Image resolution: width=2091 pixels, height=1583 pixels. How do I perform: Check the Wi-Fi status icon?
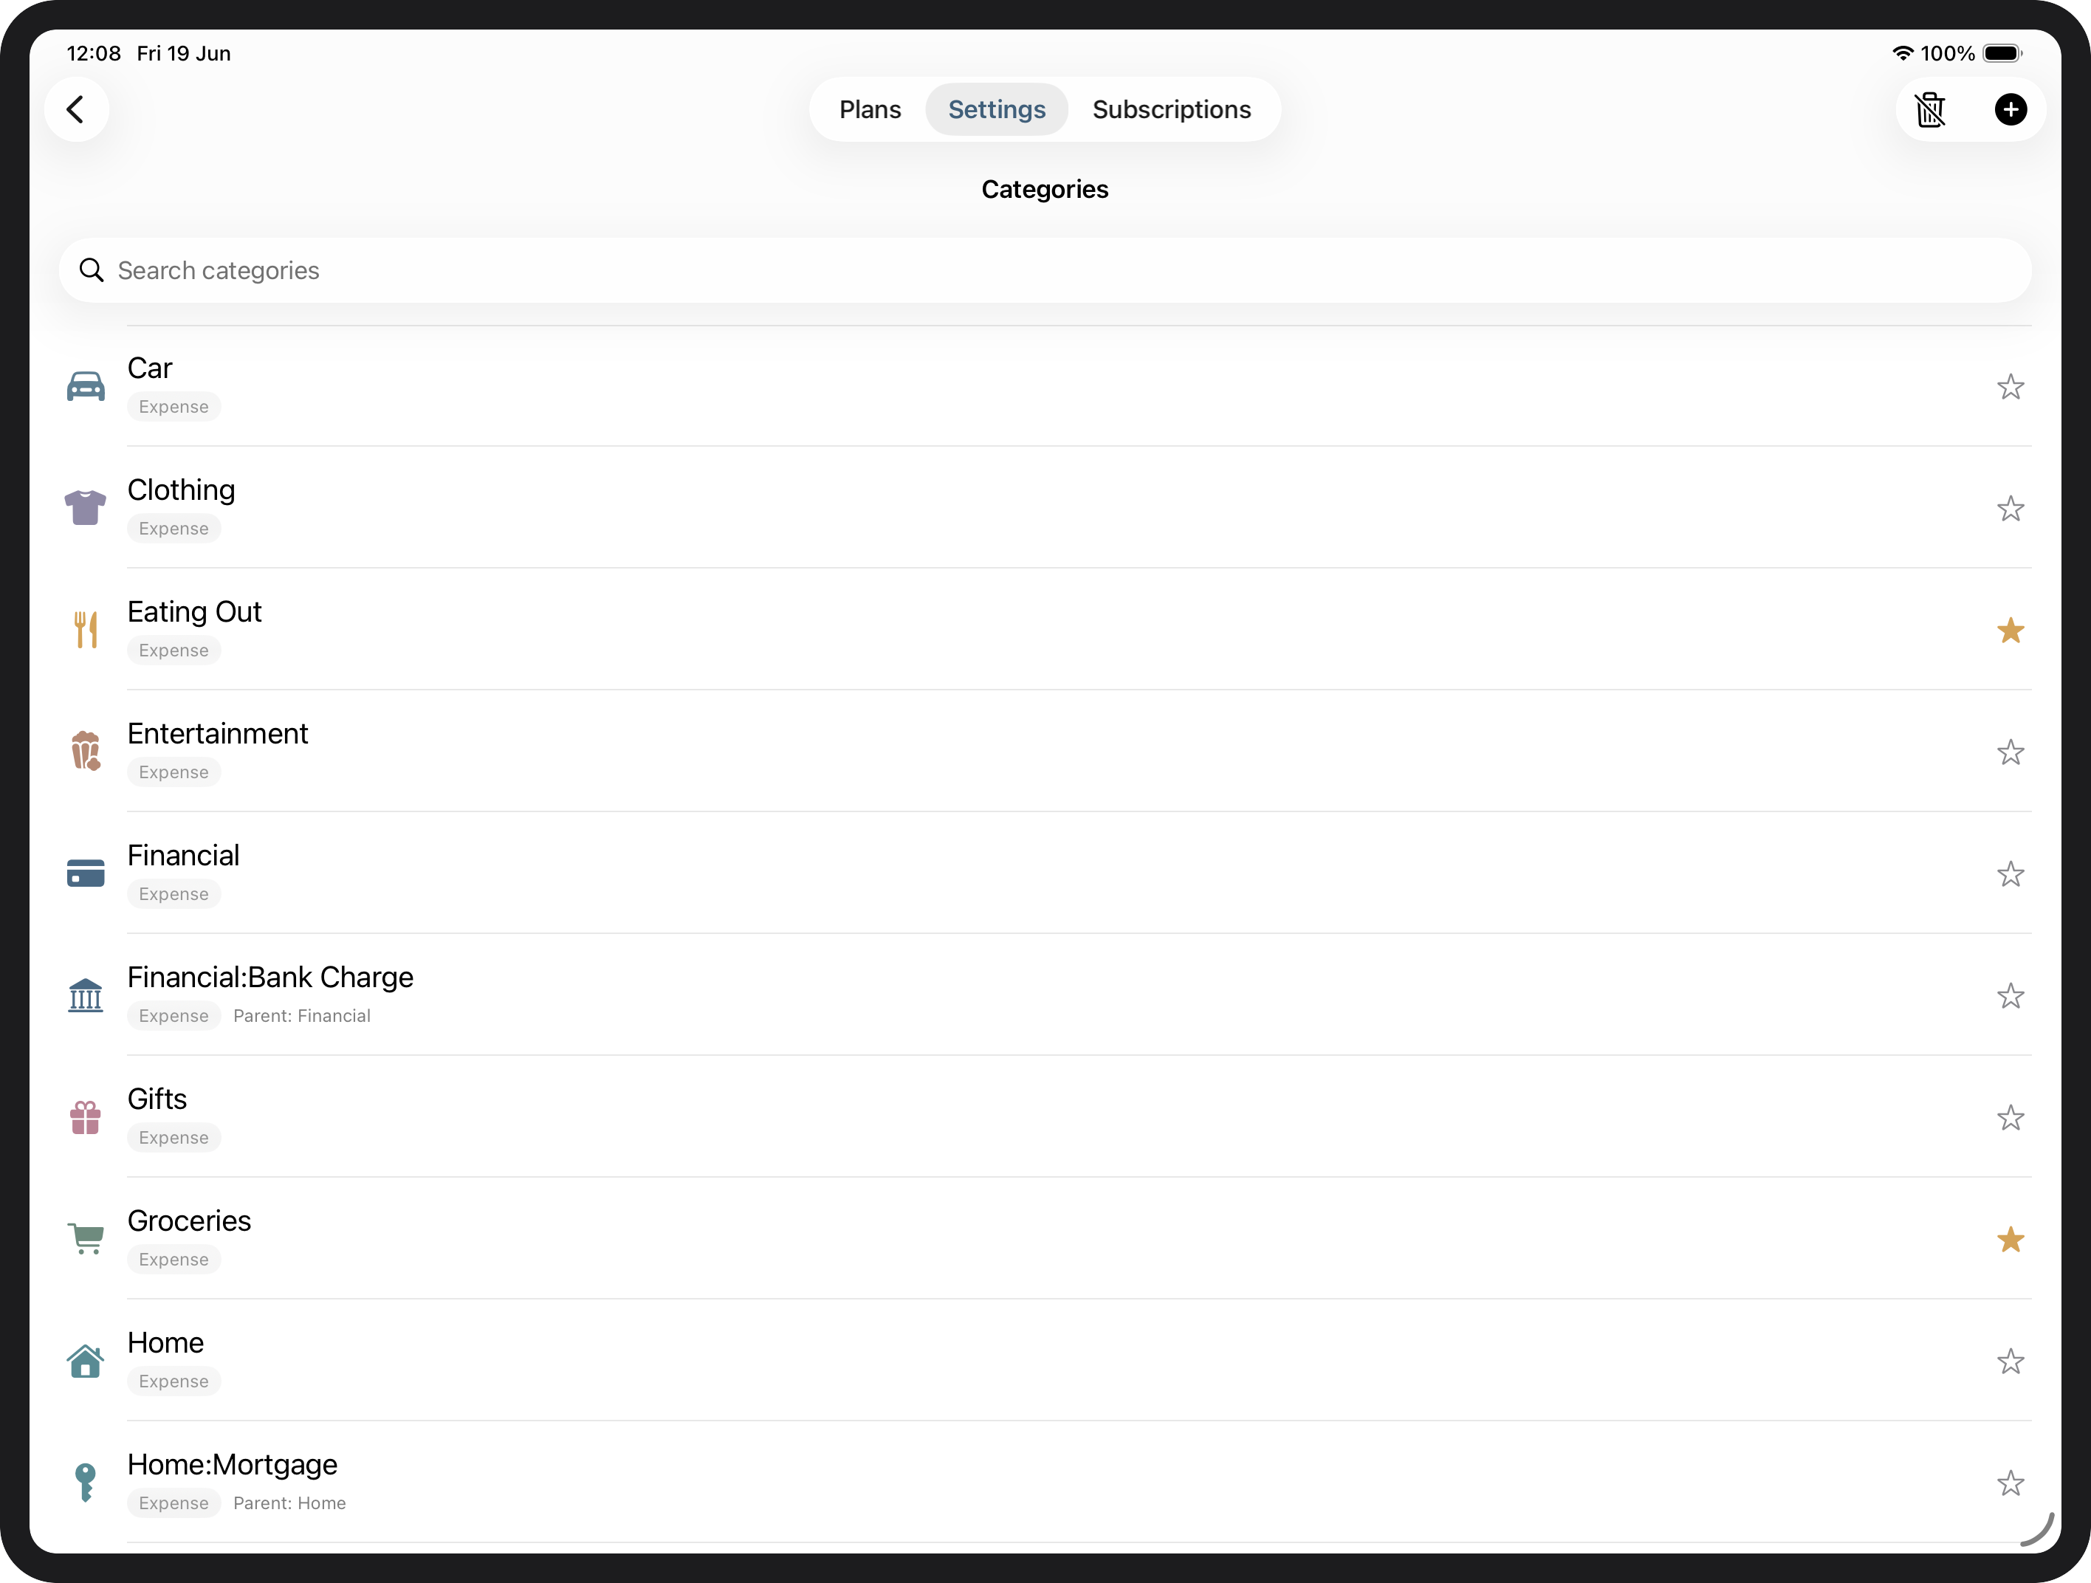tap(1903, 53)
